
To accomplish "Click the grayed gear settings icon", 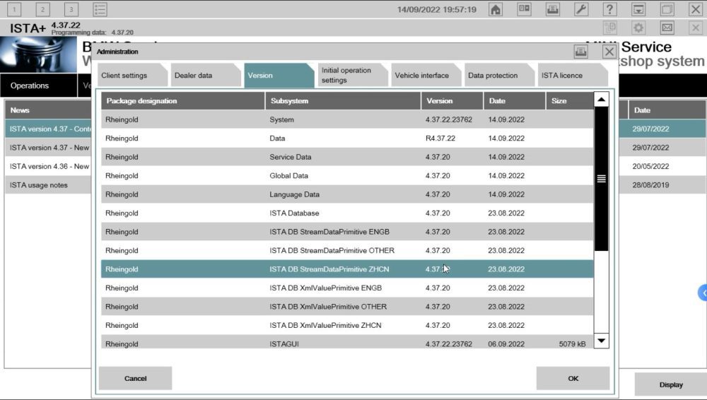I will 638,28.
